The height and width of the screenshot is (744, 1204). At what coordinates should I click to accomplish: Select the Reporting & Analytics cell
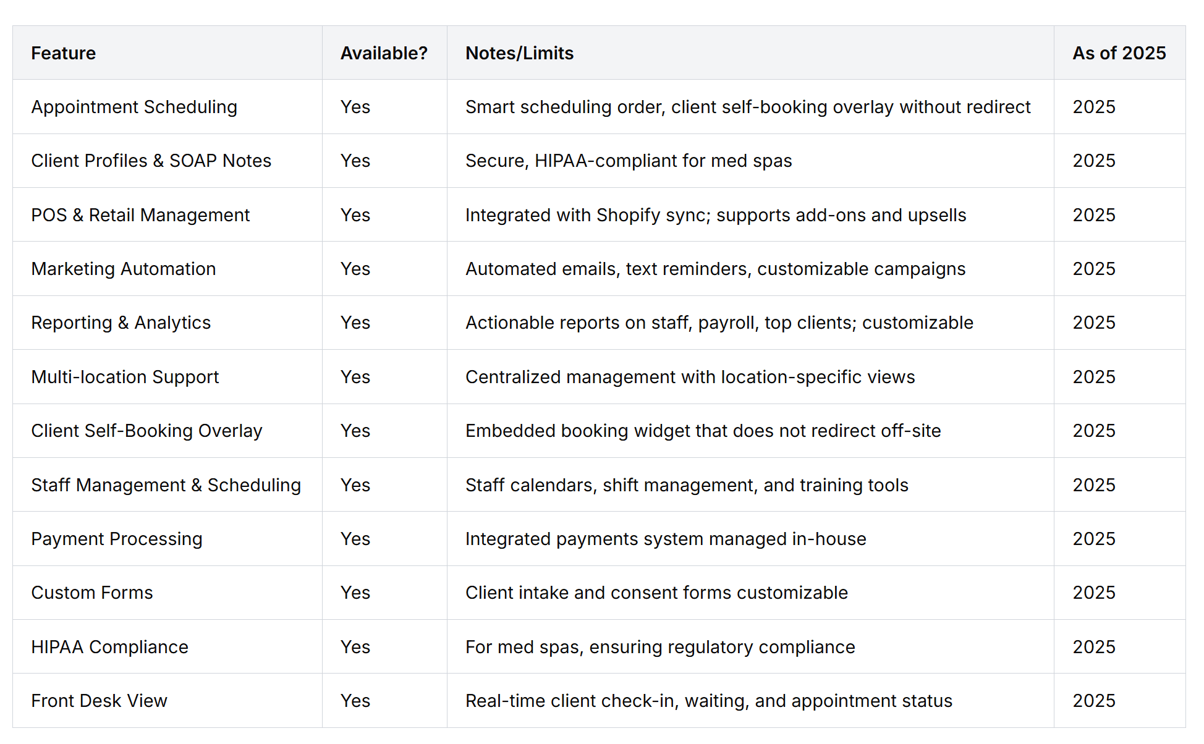[121, 323]
